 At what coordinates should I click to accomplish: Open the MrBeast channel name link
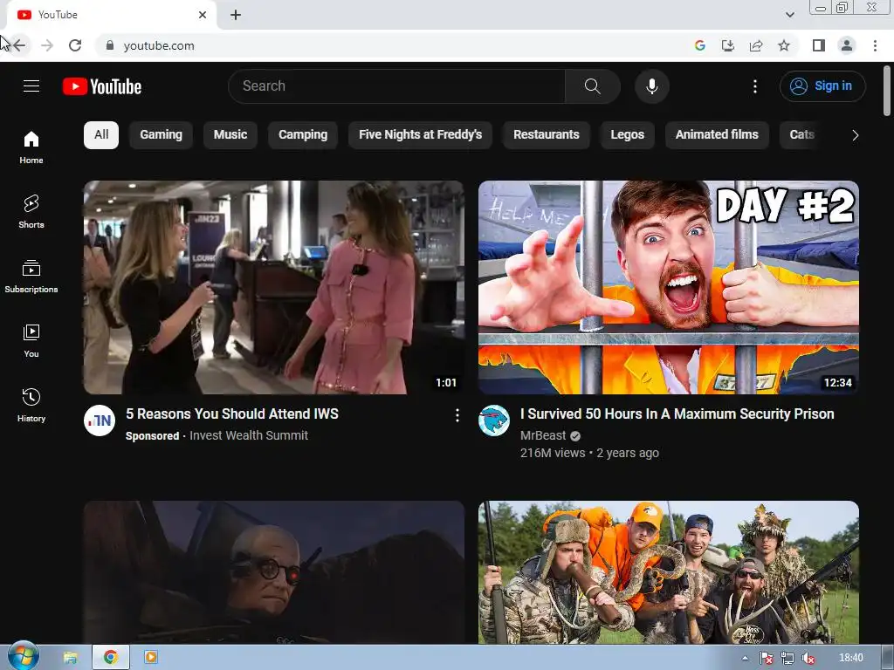point(543,436)
